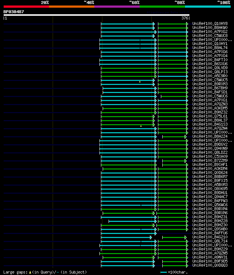
Task: Select the UniRef100_Q0DQQ3 label
Action: 210,265
